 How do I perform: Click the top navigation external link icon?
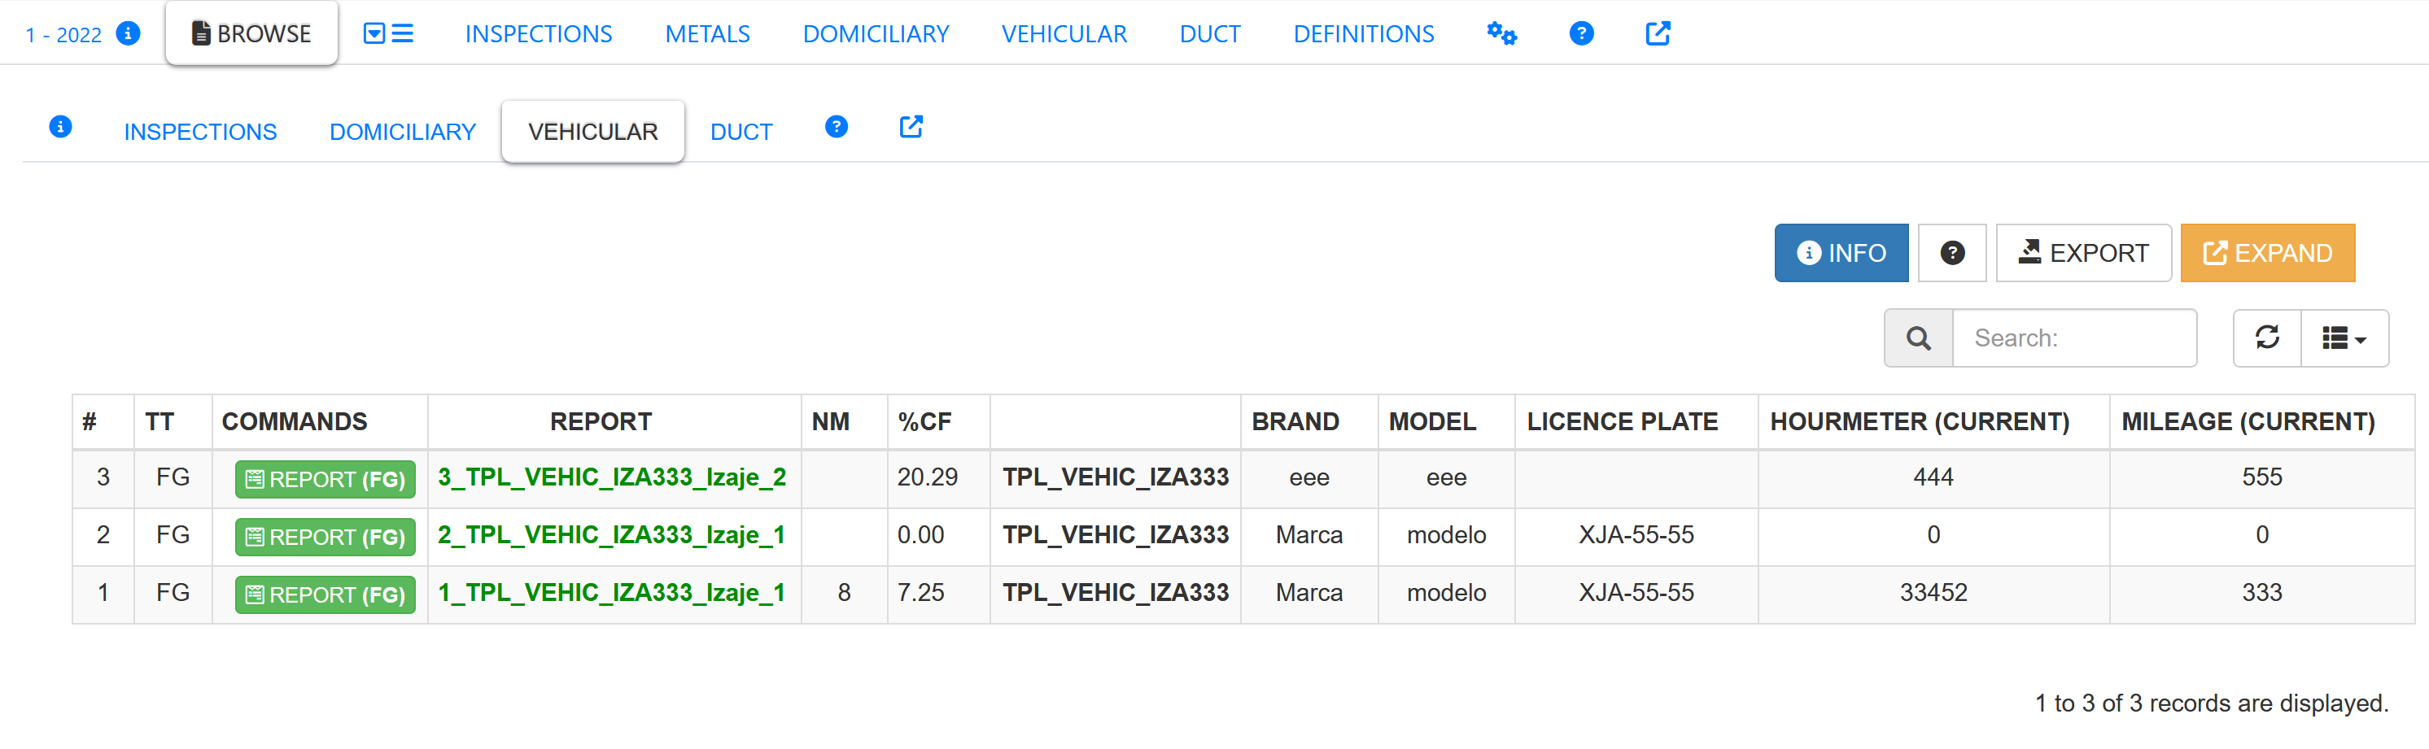[1657, 34]
